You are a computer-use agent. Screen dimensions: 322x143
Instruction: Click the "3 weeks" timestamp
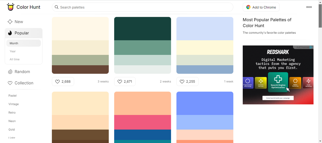[x=103, y=81]
